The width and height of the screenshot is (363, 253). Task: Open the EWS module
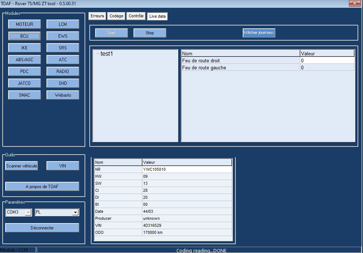click(x=63, y=36)
